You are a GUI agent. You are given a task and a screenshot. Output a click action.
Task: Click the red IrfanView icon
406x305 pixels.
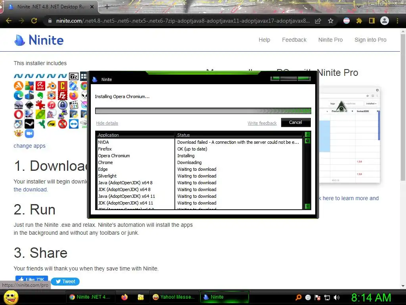pyautogui.click(x=40, y=105)
